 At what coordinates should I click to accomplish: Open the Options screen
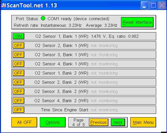point(52,122)
